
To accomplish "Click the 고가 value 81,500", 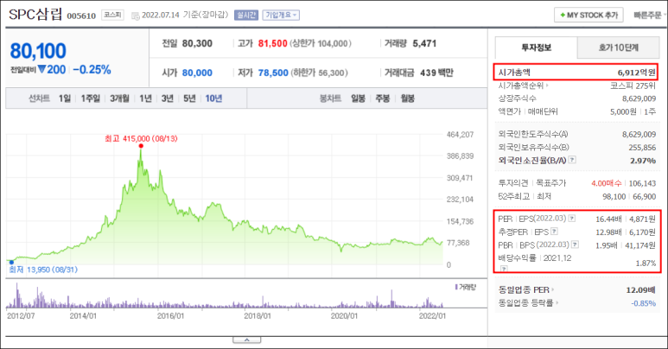I will (273, 43).
